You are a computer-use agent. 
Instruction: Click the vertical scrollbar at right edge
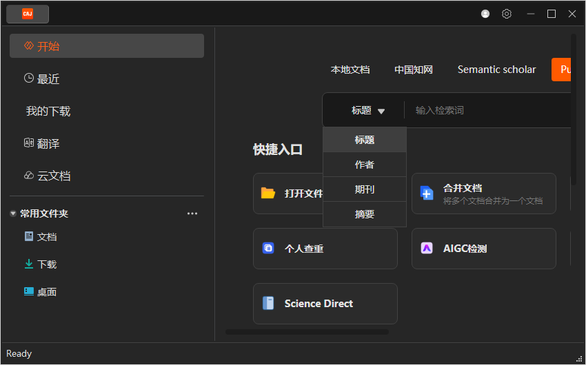(574, 109)
